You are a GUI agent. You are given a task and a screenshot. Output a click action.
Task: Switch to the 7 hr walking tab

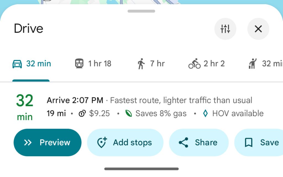pyautogui.click(x=150, y=63)
